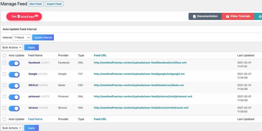Check the IDEALO feed row checkbox
Image resolution: width=262 pixels, height=131 pixels.
[x=4, y=85]
